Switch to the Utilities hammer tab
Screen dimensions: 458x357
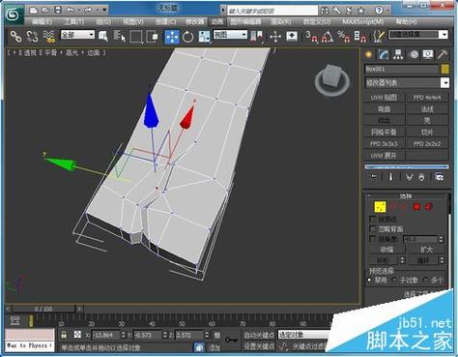(443, 54)
